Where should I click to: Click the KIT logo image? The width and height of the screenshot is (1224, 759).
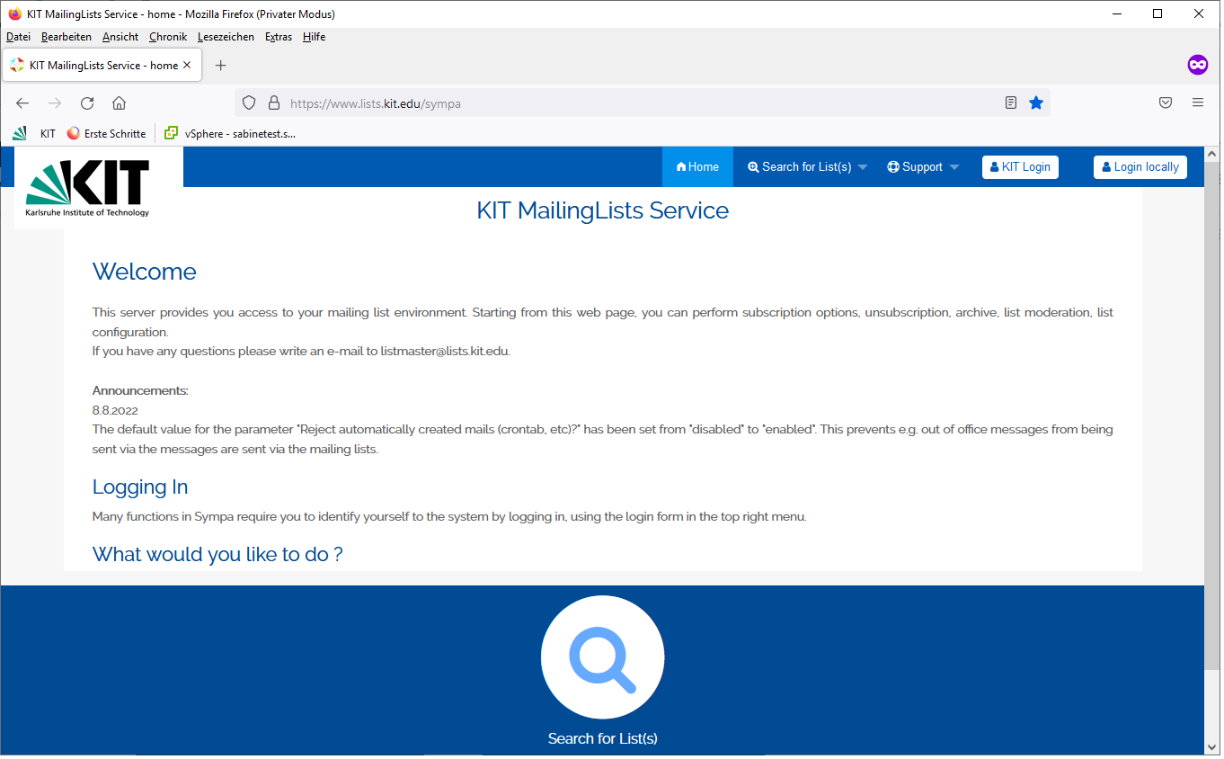(88, 188)
